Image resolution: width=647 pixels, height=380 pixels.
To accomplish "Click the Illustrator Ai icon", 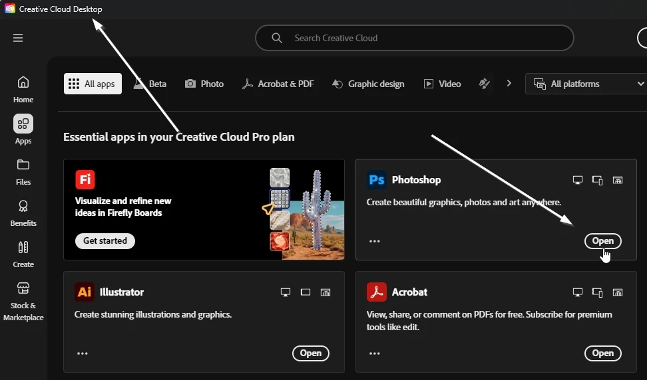I will 85,292.
